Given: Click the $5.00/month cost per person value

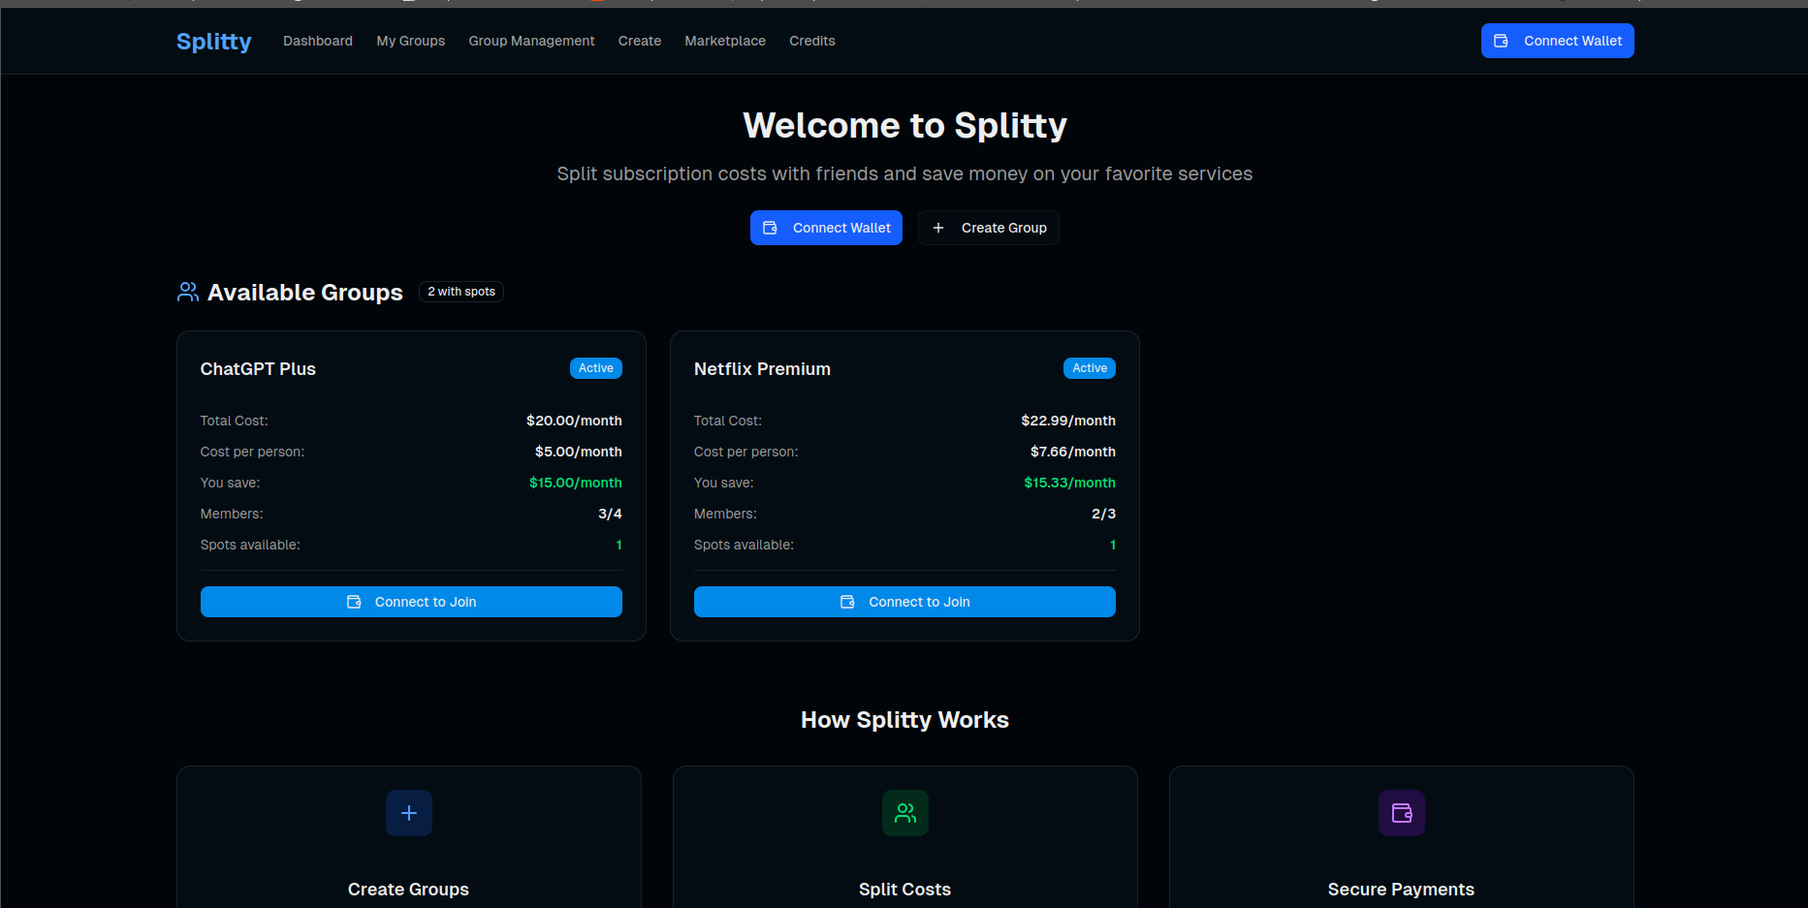Looking at the screenshot, I should [x=579, y=452].
